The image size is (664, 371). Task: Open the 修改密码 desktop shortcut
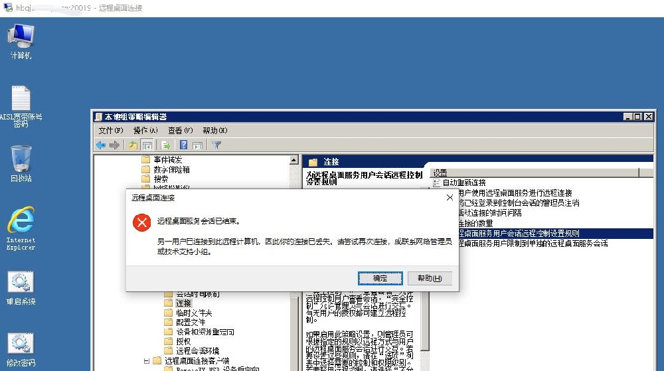[x=21, y=350]
